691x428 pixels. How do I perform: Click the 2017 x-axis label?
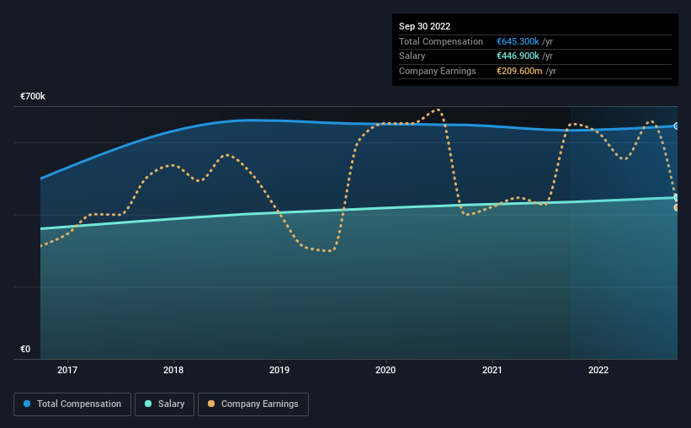tap(67, 370)
